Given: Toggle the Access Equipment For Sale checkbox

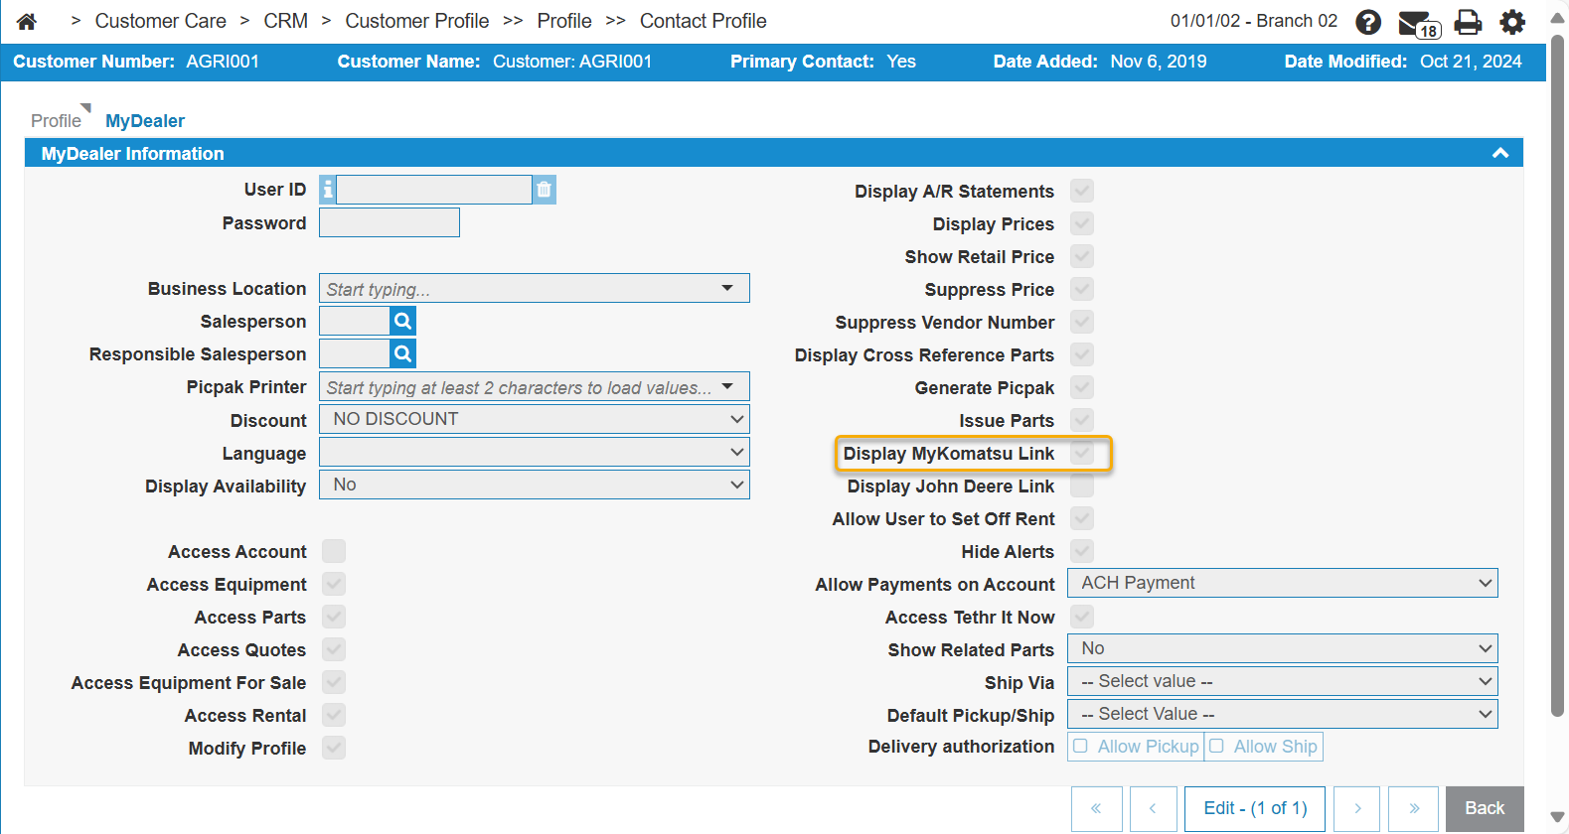Looking at the screenshot, I should [334, 682].
